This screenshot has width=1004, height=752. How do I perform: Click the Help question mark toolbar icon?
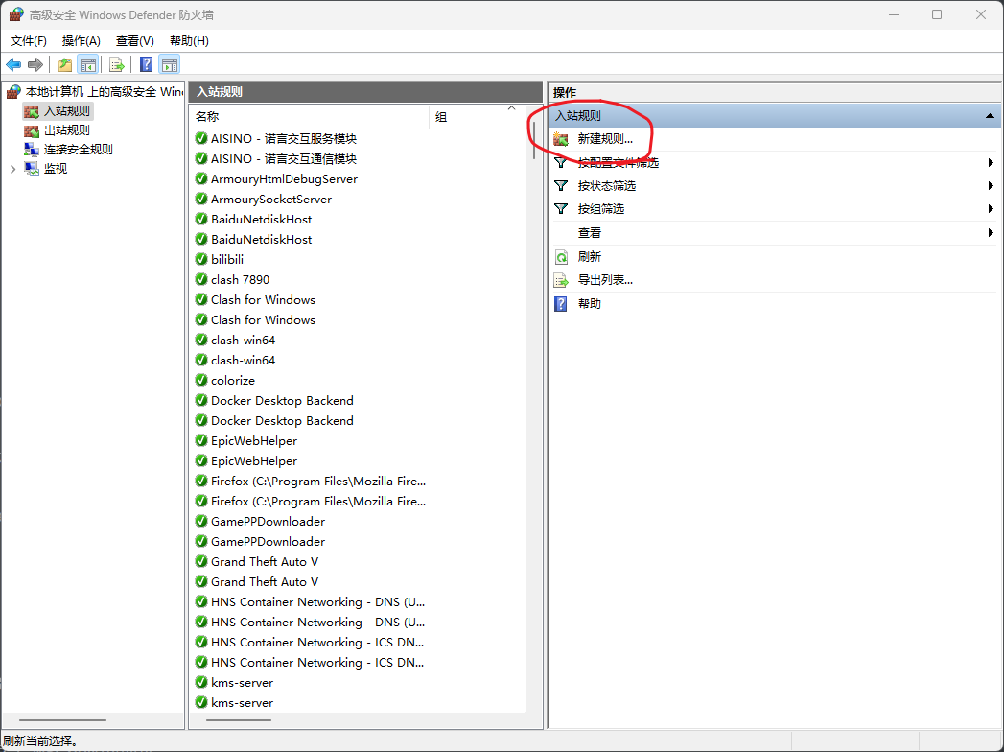click(x=147, y=64)
